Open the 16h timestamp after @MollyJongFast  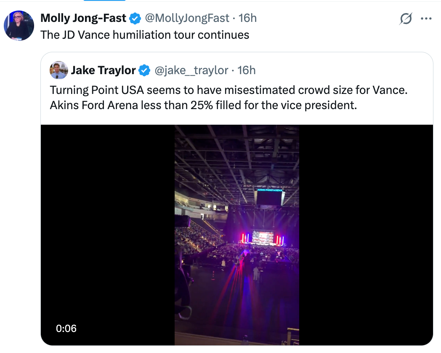click(x=247, y=18)
